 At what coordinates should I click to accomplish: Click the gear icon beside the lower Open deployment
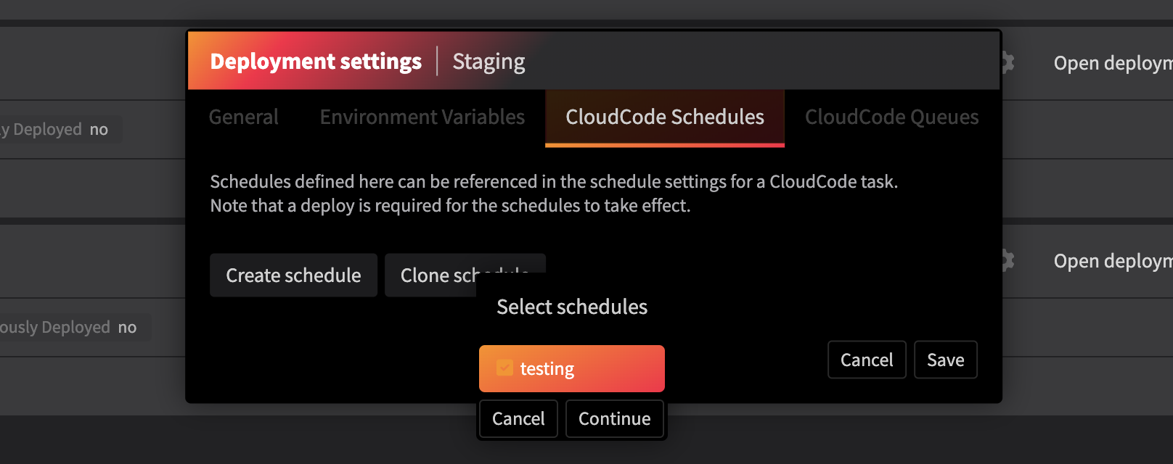point(1009,261)
